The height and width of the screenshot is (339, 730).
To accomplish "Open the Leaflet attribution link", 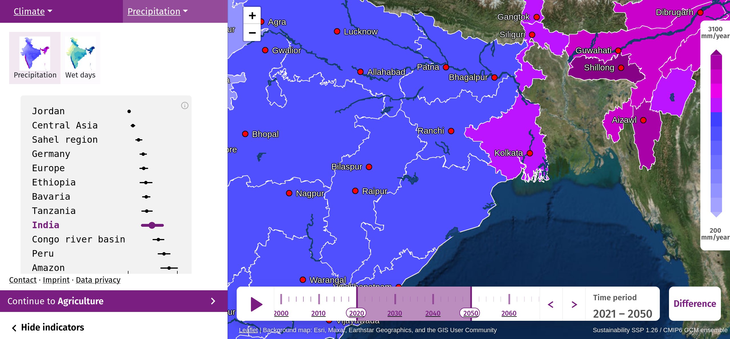I will click(248, 330).
